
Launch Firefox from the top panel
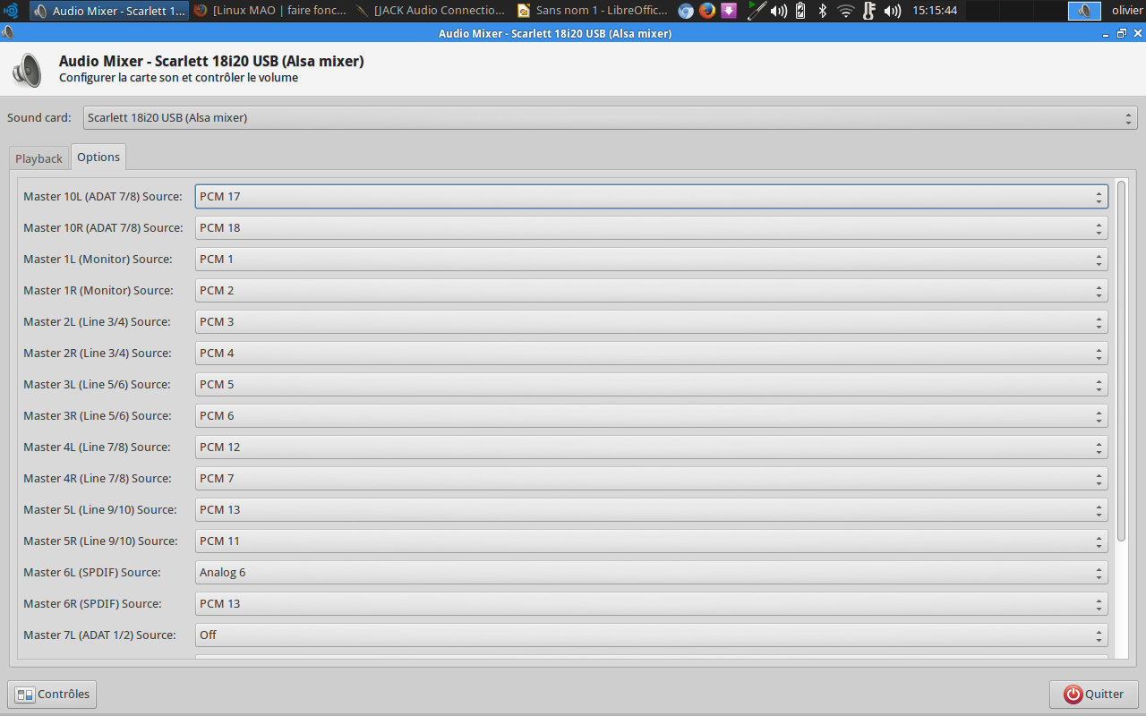pyautogui.click(x=707, y=11)
